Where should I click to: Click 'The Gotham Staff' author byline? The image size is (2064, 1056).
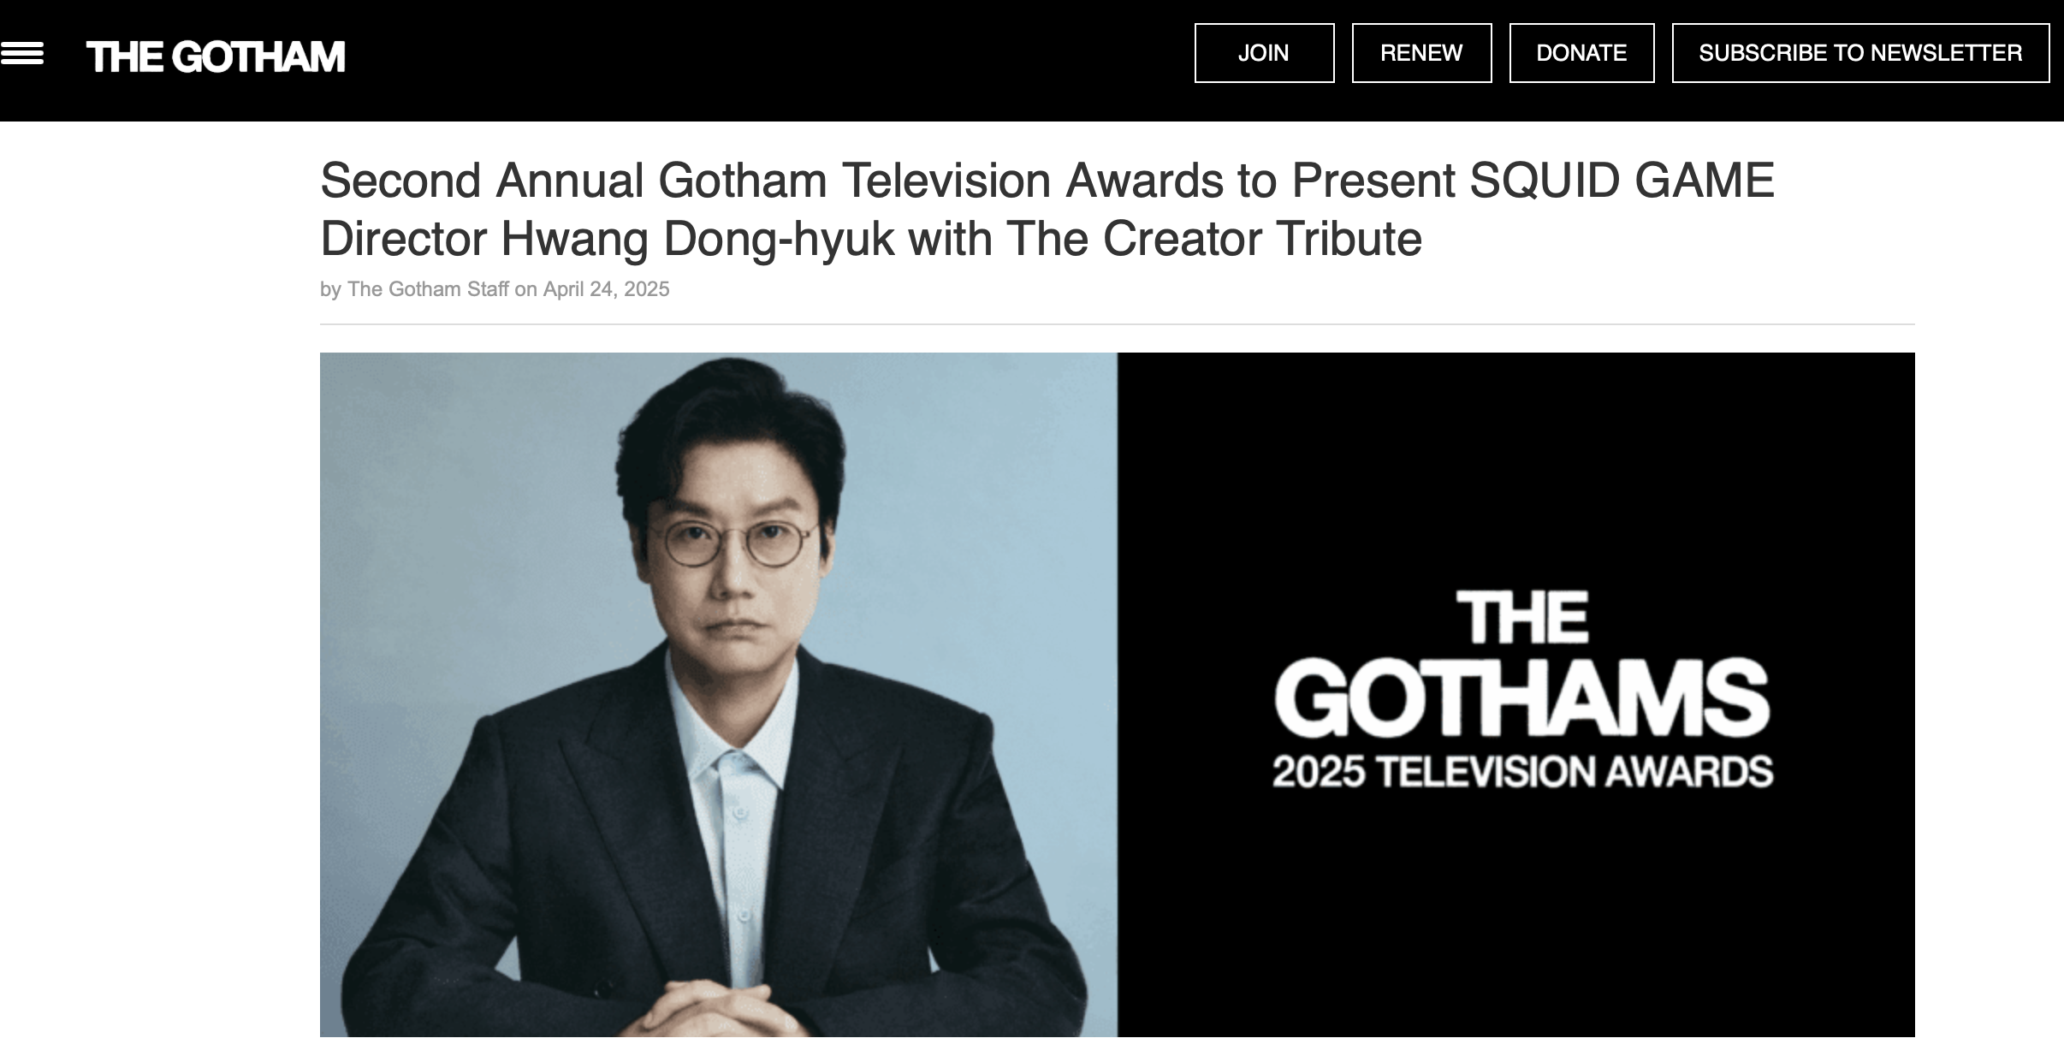click(428, 289)
